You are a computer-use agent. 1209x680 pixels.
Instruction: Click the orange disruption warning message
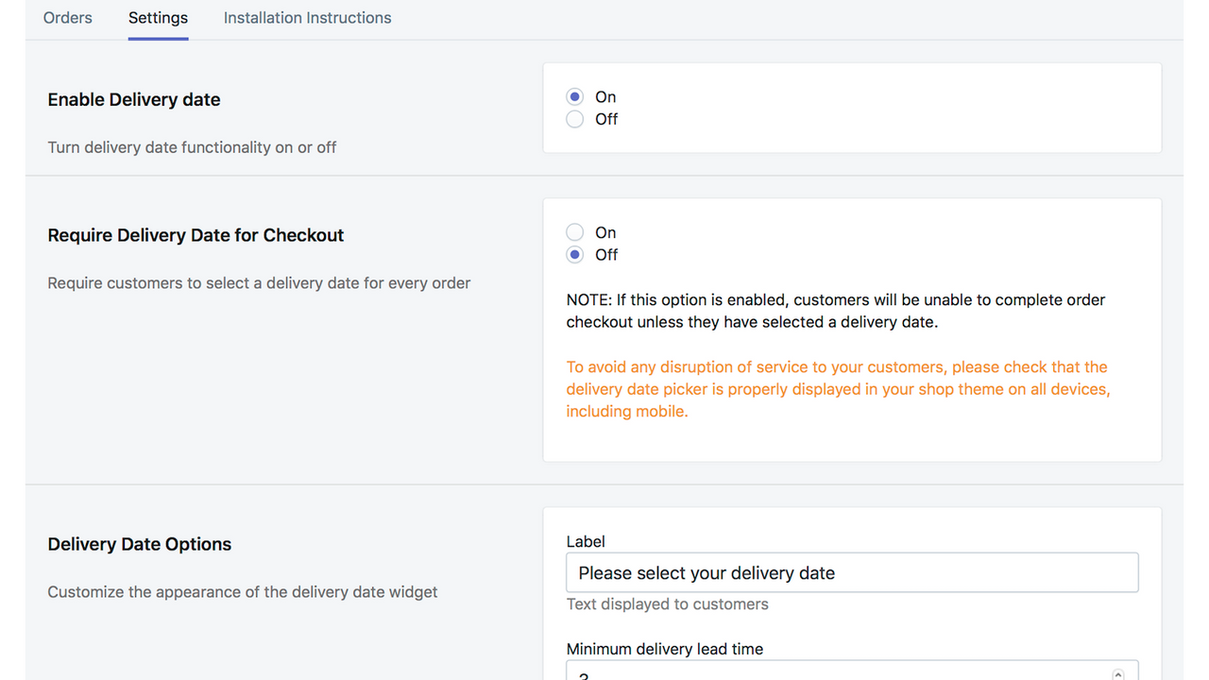tap(837, 388)
